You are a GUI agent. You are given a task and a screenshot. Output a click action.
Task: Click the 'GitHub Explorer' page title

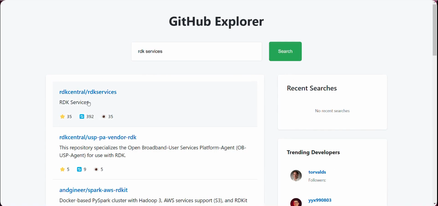click(x=216, y=22)
